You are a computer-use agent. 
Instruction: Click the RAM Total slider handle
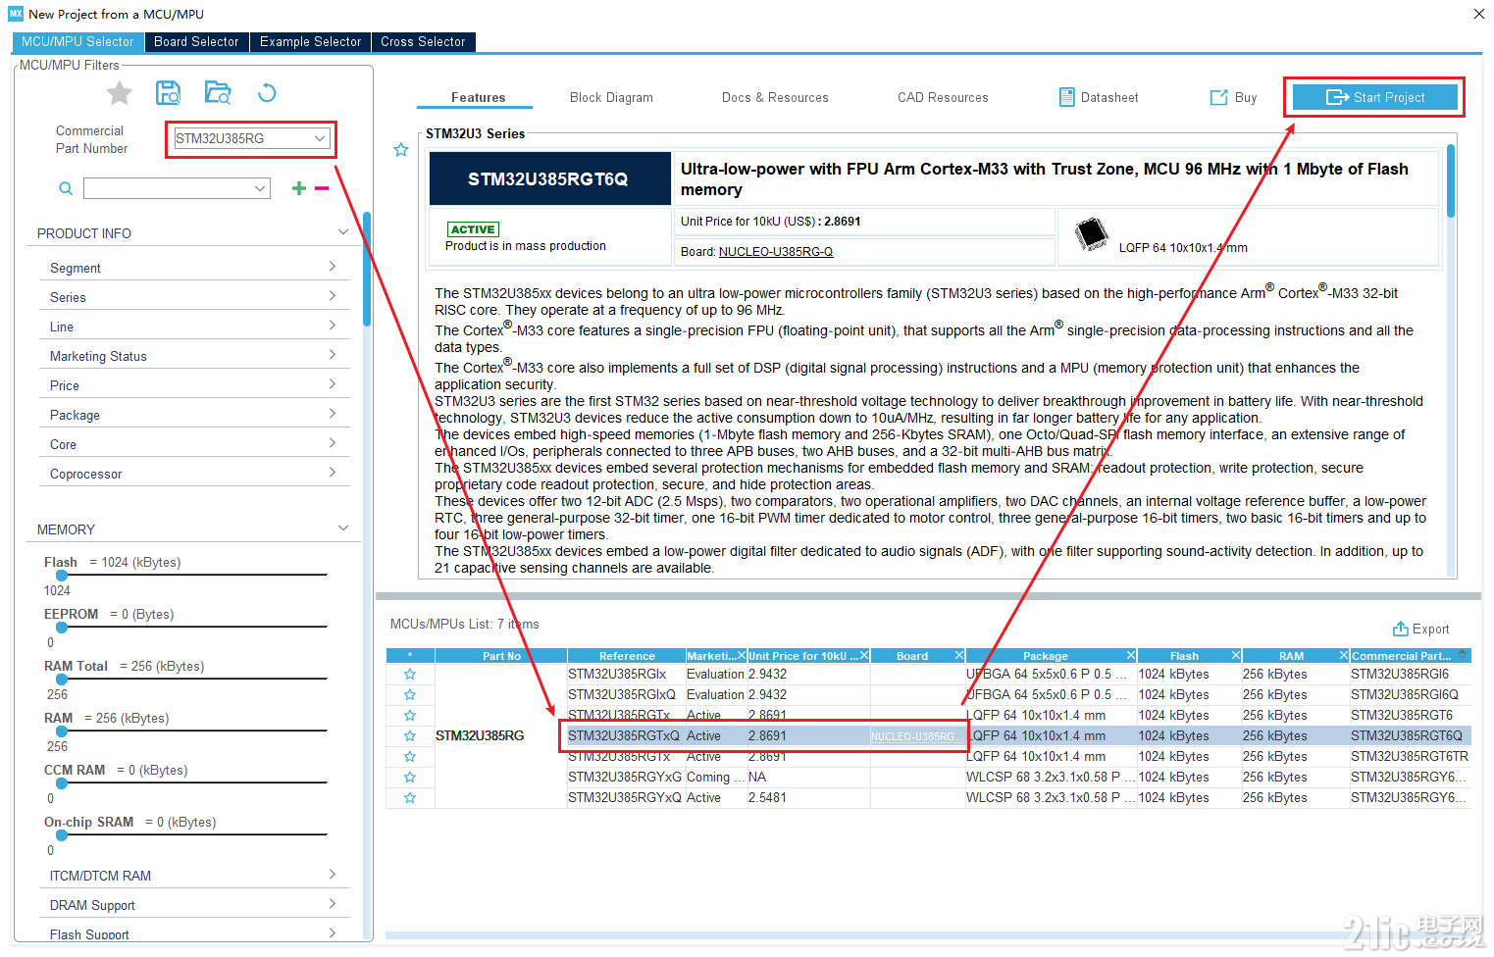(x=62, y=680)
